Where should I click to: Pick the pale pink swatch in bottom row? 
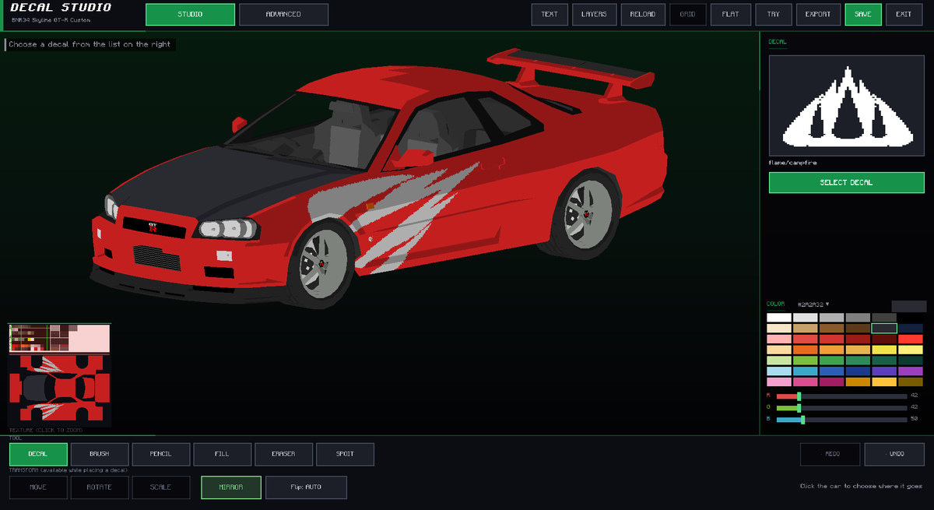[779, 382]
